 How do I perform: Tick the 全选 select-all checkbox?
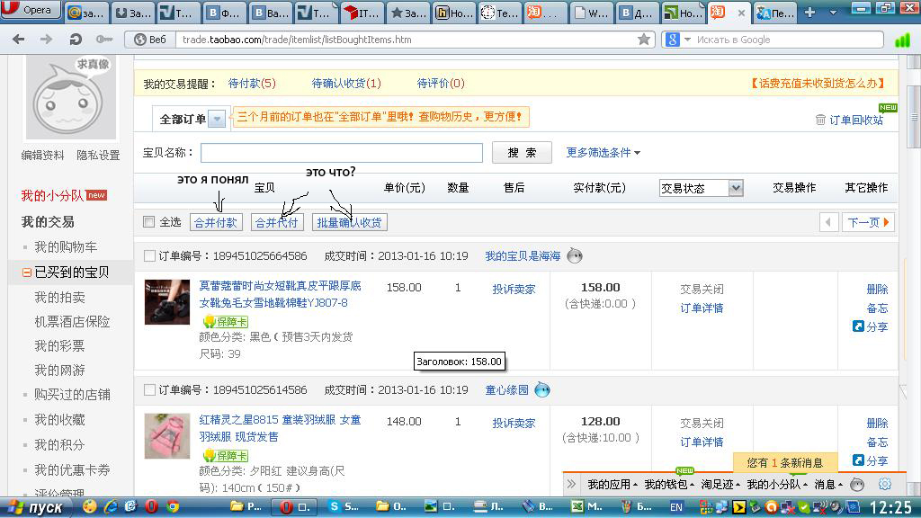point(149,222)
